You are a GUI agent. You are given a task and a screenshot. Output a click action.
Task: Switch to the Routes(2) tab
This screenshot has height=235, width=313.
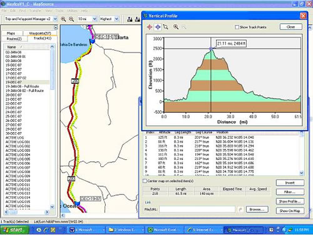(x=14, y=39)
